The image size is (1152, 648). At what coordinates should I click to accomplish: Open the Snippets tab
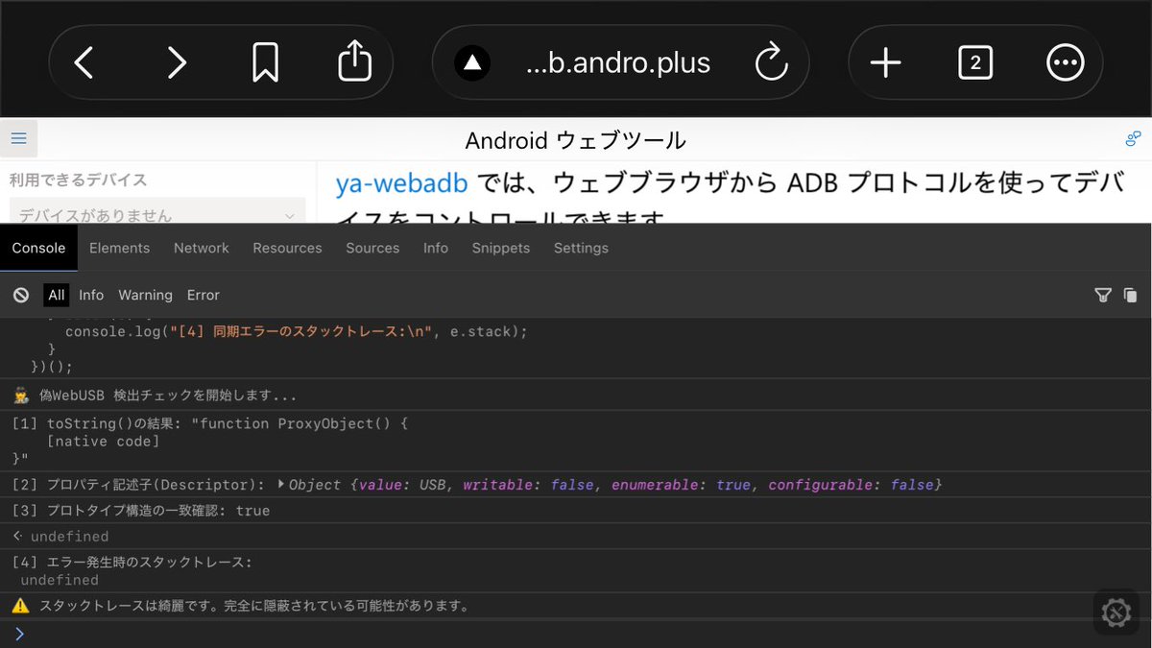point(501,248)
